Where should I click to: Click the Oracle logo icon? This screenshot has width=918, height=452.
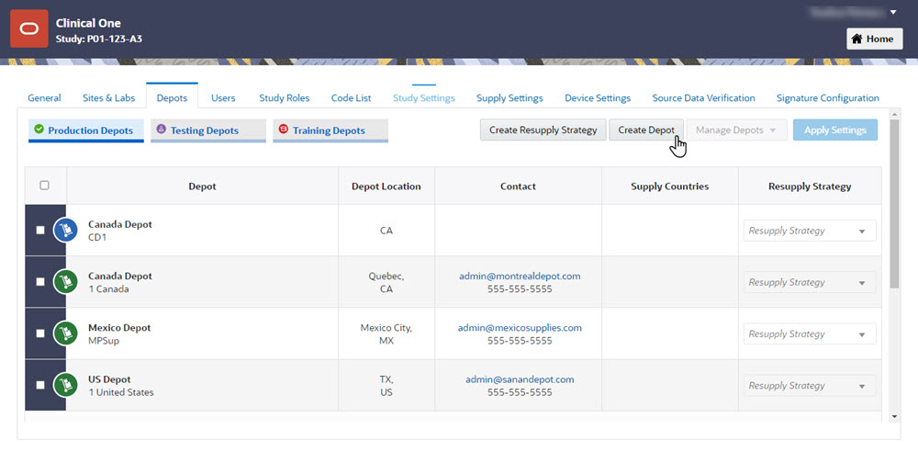[x=29, y=28]
